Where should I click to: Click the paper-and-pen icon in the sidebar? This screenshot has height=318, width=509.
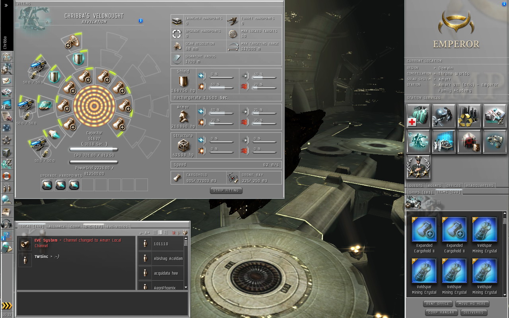pyautogui.click(x=6, y=116)
